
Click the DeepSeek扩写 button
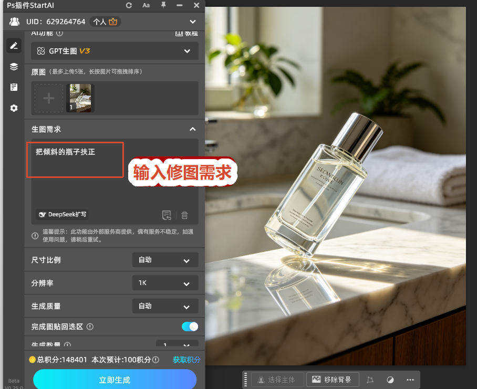(62, 214)
